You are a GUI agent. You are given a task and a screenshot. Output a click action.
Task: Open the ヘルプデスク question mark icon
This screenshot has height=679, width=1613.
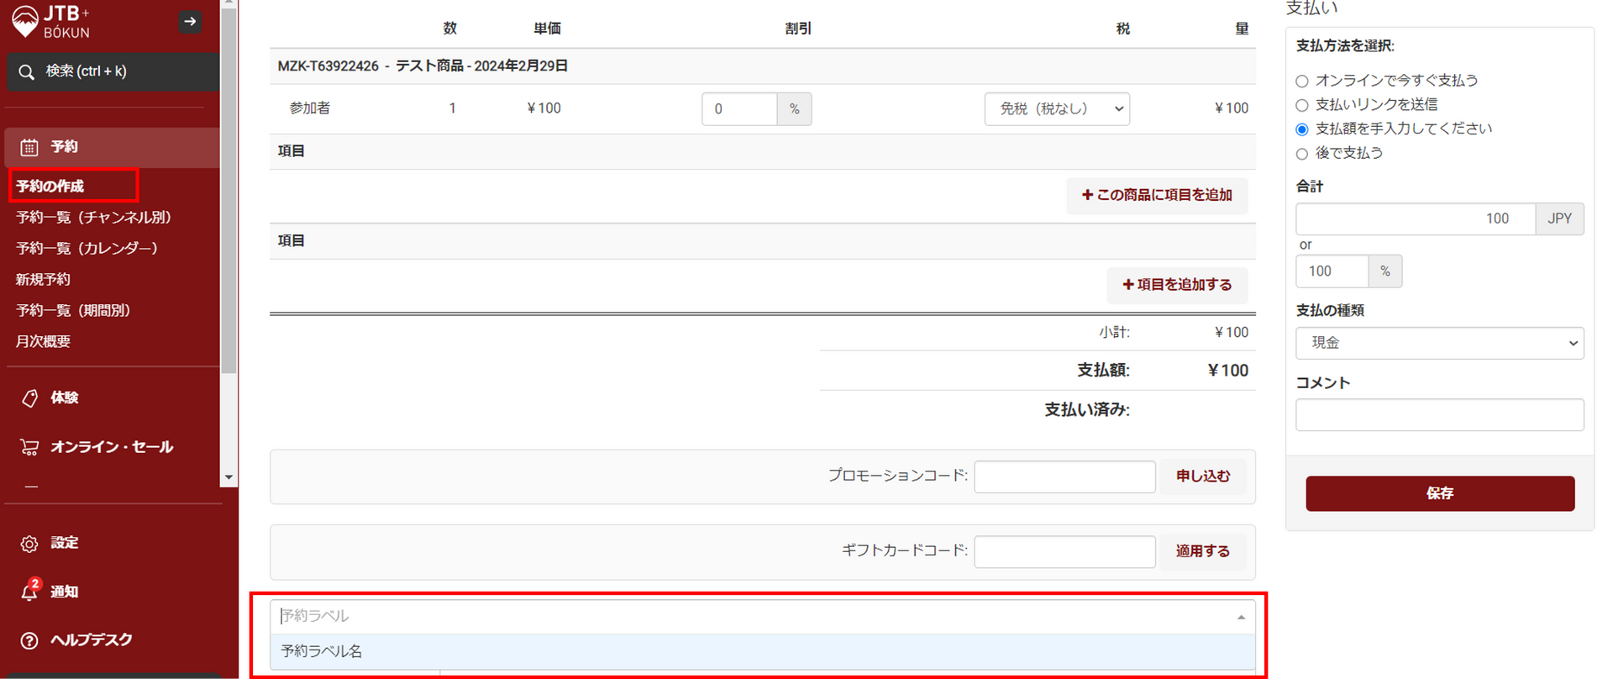29,640
